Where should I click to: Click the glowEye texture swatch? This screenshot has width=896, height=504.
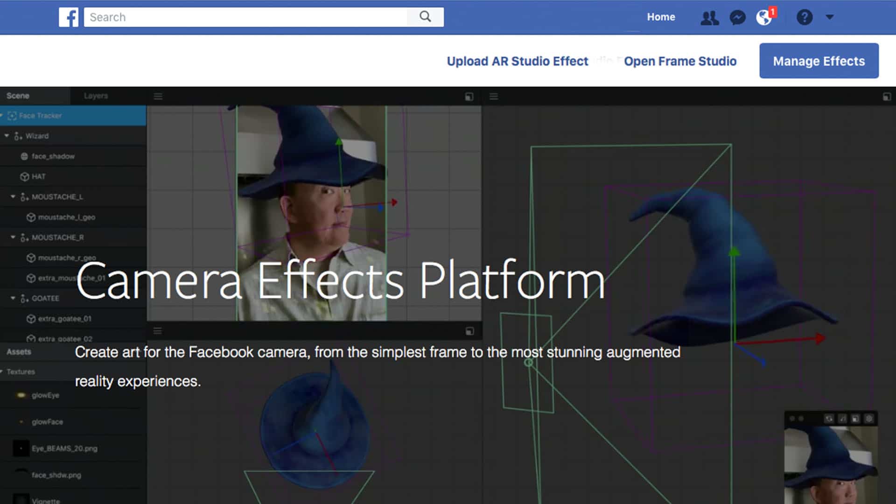pos(21,395)
